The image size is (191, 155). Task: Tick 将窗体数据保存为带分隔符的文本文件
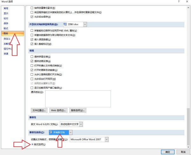point(32,35)
